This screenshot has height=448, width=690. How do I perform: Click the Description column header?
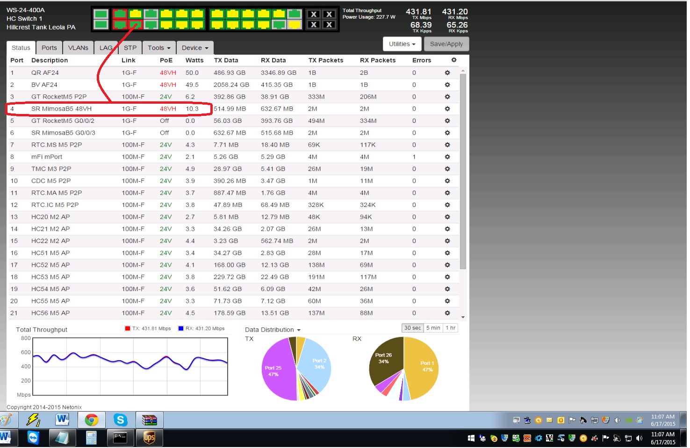pyautogui.click(x=50, y=60)
